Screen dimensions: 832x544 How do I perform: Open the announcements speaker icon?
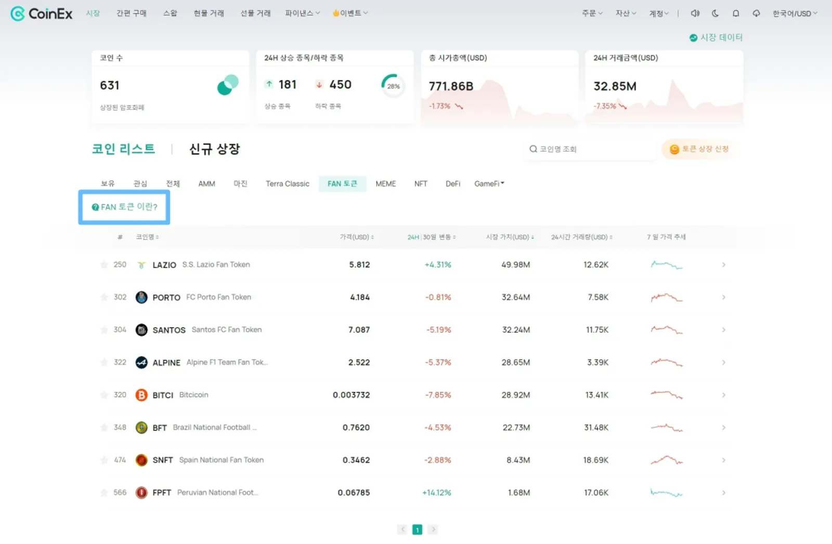click(x=695, y=14)
